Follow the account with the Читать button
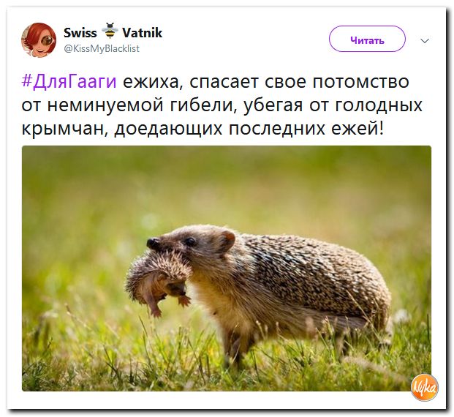 pos(367,39)
